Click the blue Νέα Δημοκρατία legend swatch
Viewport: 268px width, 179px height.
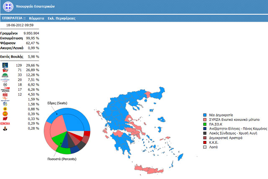[x=205, y=115]
